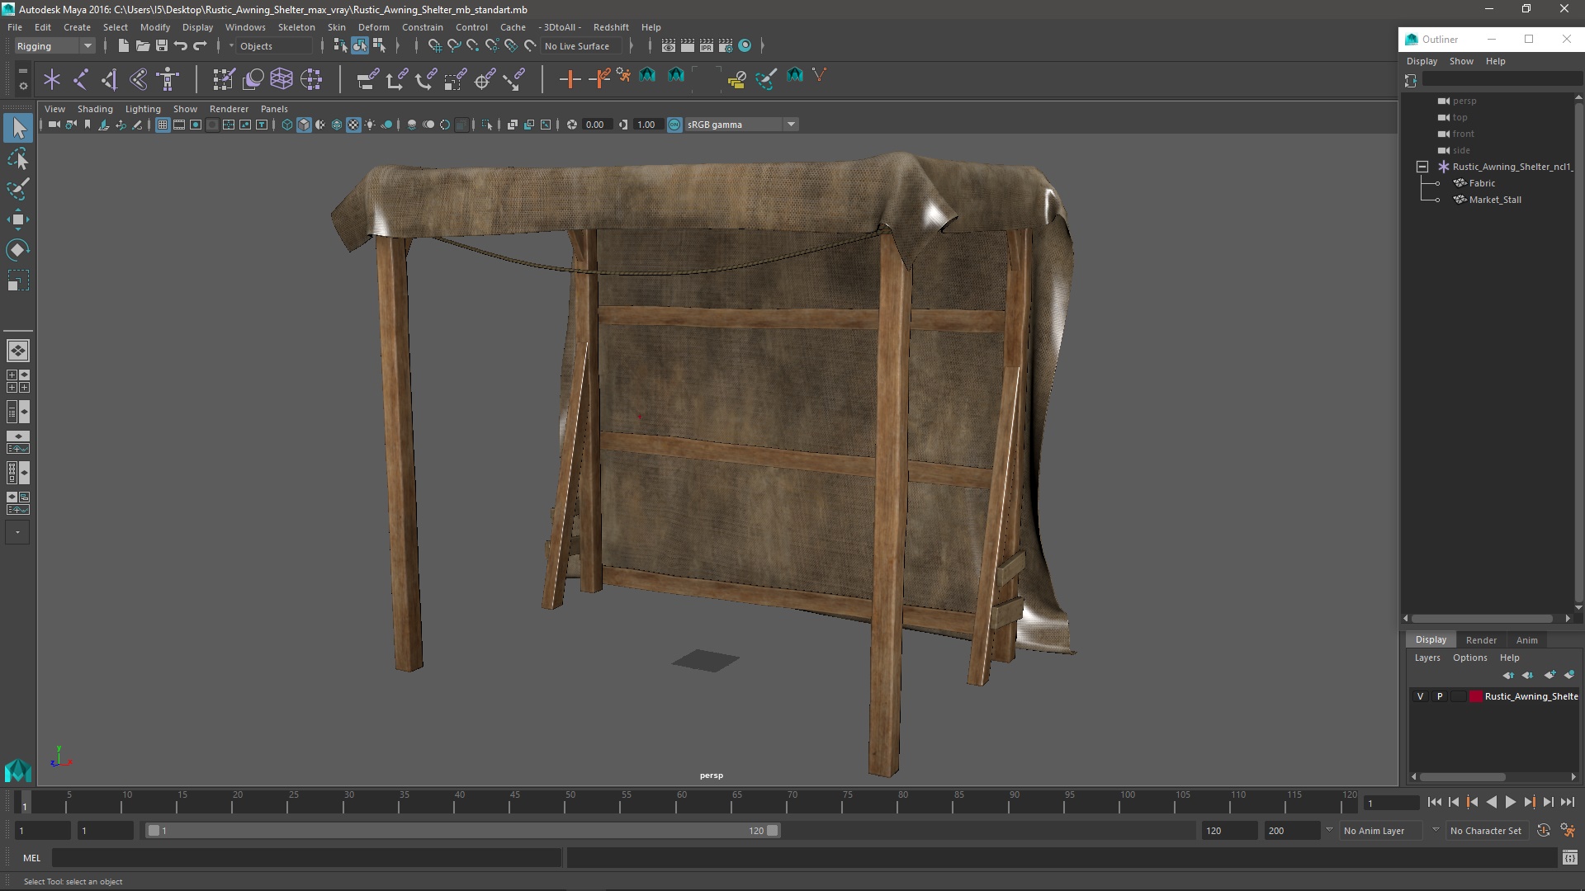This screenshot has height=891, width=1585.
Task: Open a scene via folder icon
Action: click(142, 46)
